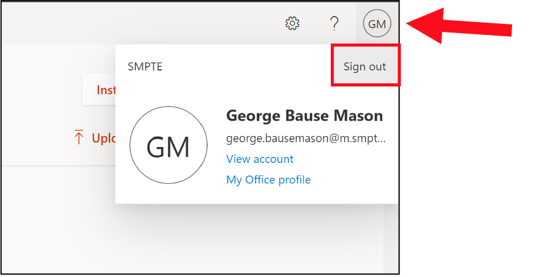Screen dimensions: 541x277
Task: Click the SMPTE organization label
Action: click(145, 67)
